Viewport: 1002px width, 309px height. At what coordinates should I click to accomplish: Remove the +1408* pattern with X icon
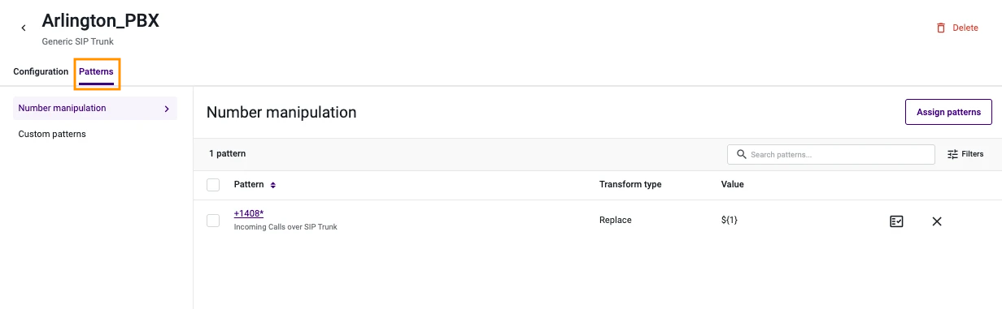pyautogui.click(x=936, y=221)
